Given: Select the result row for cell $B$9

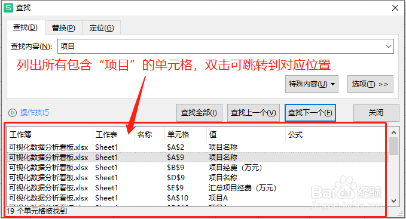Looking at the screenshot, I should pos(197,168).
